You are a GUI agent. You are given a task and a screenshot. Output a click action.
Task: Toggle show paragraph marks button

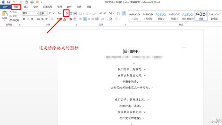[124, 13]
